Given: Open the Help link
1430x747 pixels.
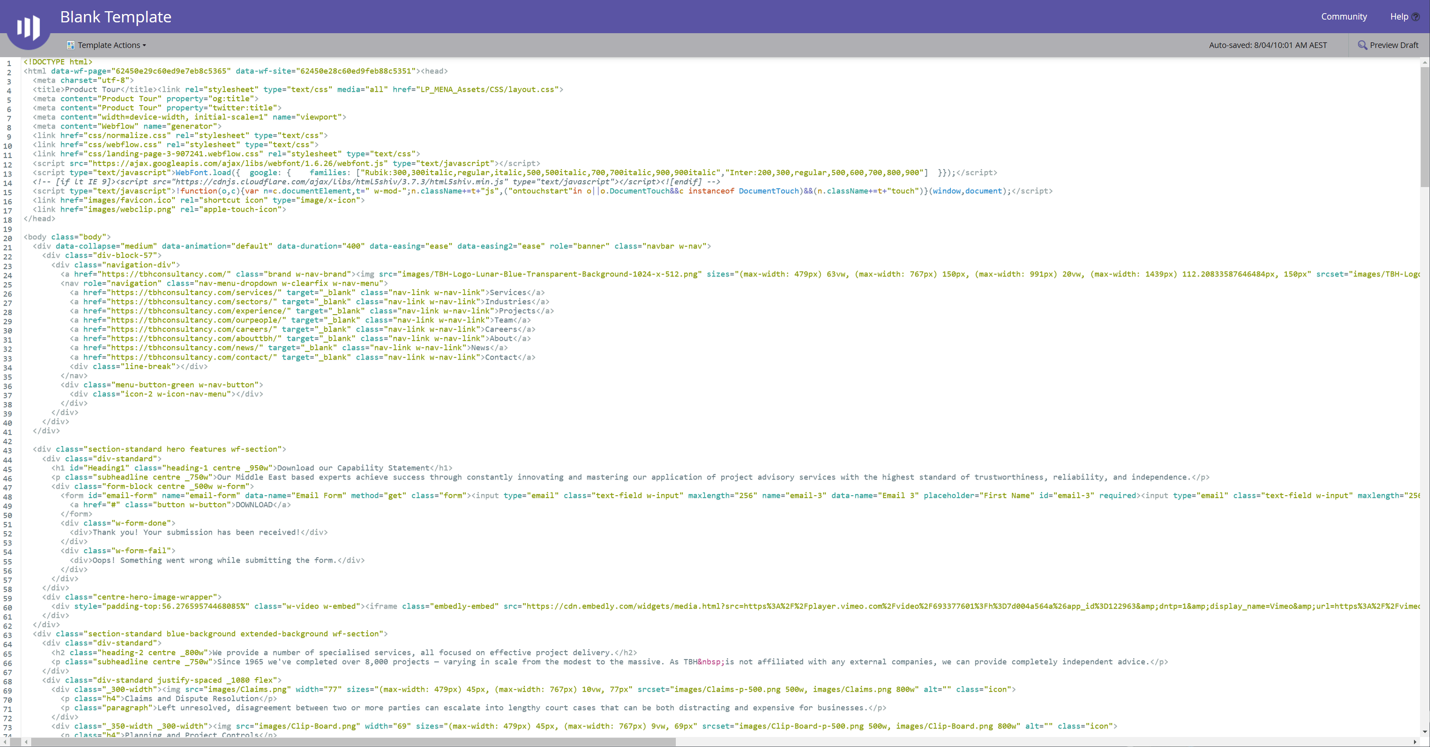Looking at the screenshot, I should click(x=1398, y=17).
